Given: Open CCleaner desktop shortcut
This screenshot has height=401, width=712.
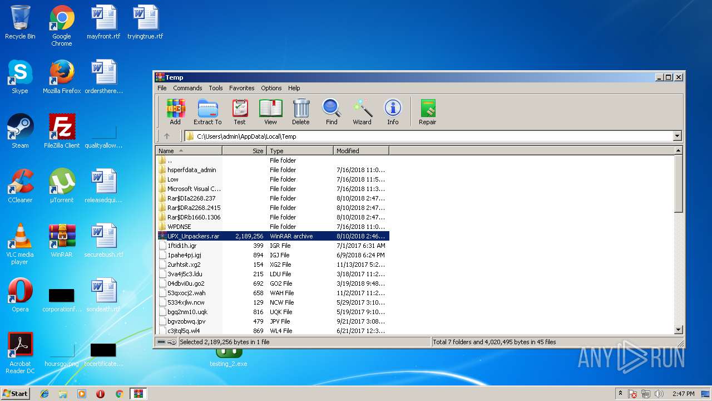Looking at the screenshot, I should tap(20, 186).
